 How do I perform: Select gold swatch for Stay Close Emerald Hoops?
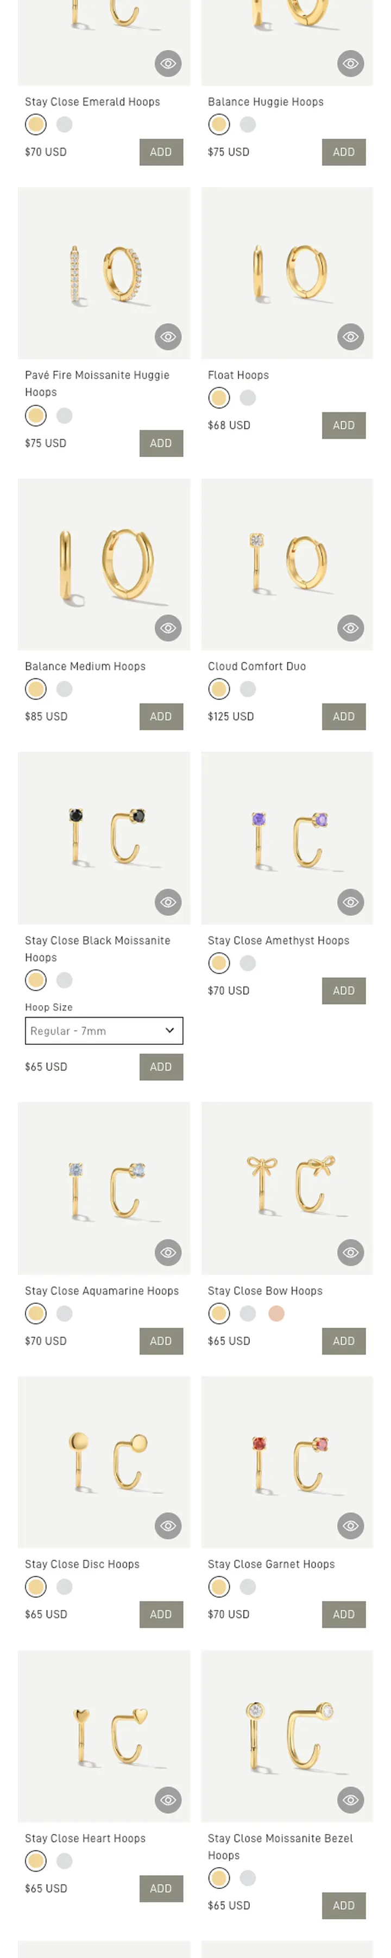pyautogui.click(x=36, y=124)
